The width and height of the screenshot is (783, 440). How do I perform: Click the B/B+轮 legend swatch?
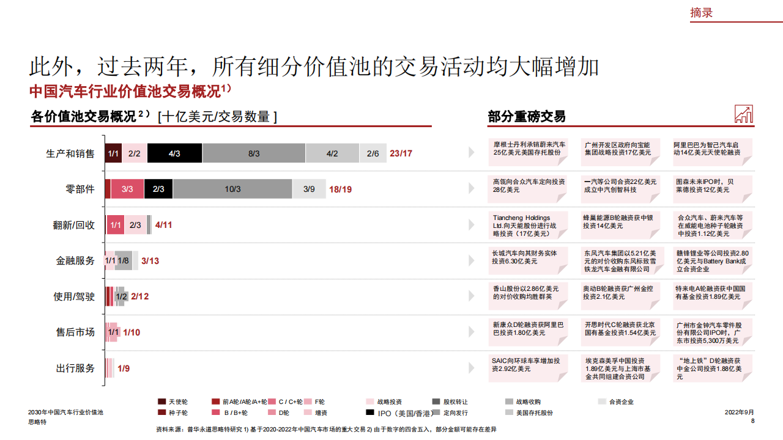point(215,413)
